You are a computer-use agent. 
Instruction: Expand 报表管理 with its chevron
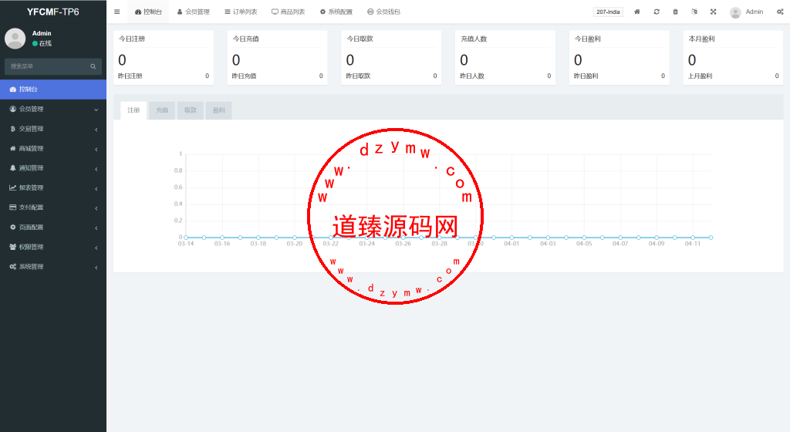pyautogui.click(x=96, y=188)
